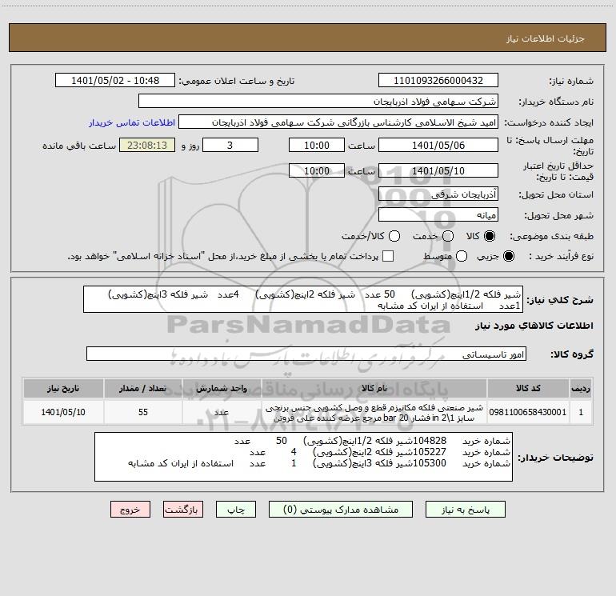Click the remaining time field 23:08:13

147,145
